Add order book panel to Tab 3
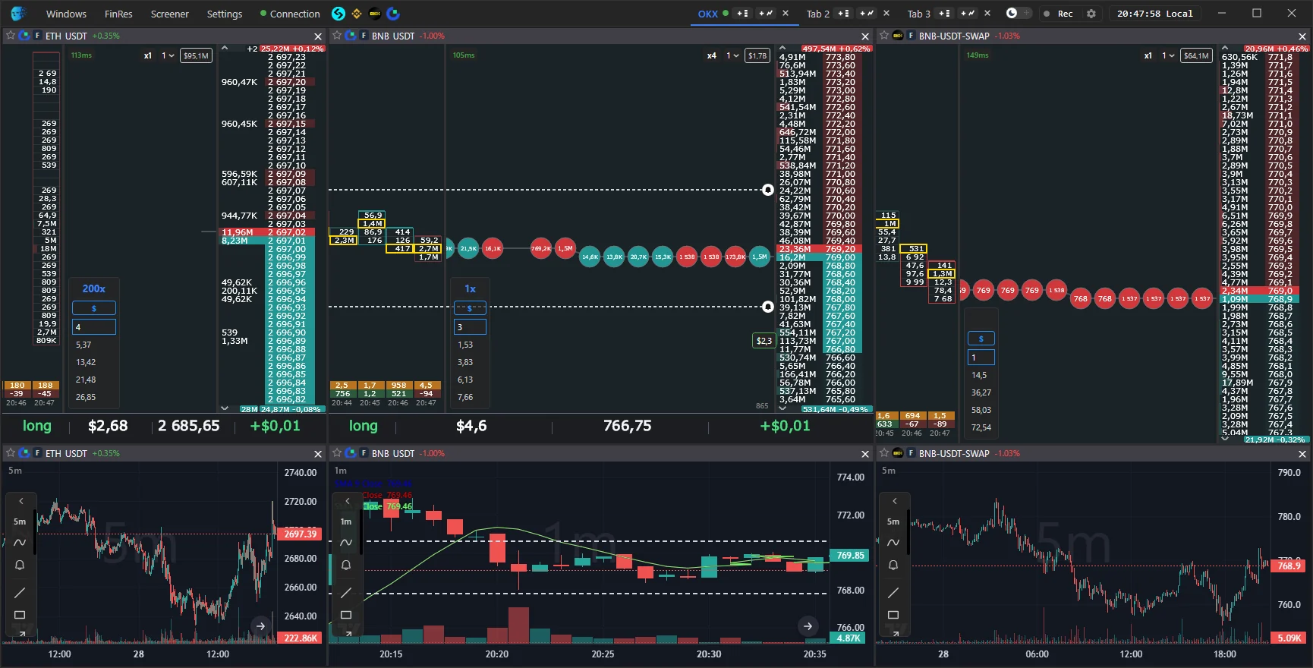Image resolution: width=1313 pixels, height=668 pixels. pos(944,14)
